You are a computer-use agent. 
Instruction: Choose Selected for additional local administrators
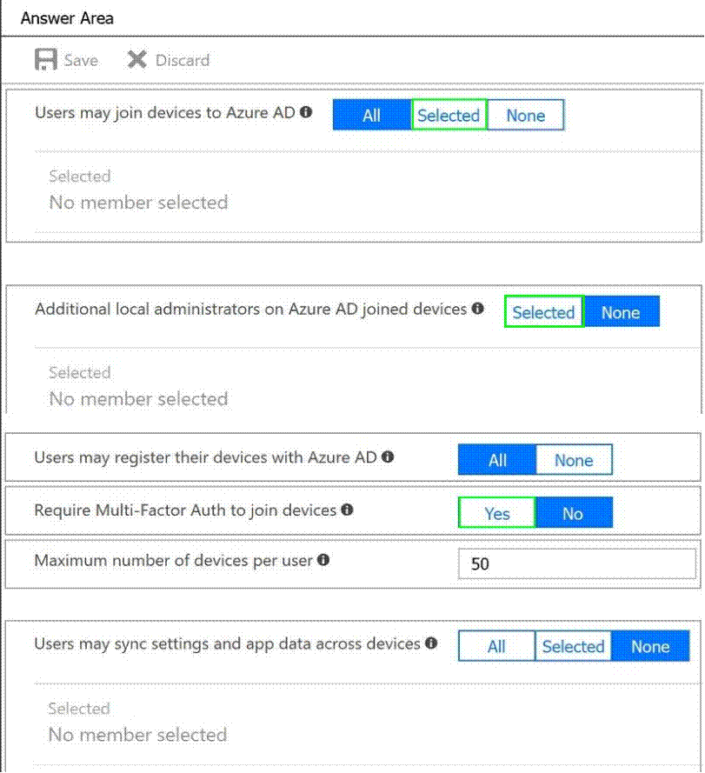click(543, 312)
